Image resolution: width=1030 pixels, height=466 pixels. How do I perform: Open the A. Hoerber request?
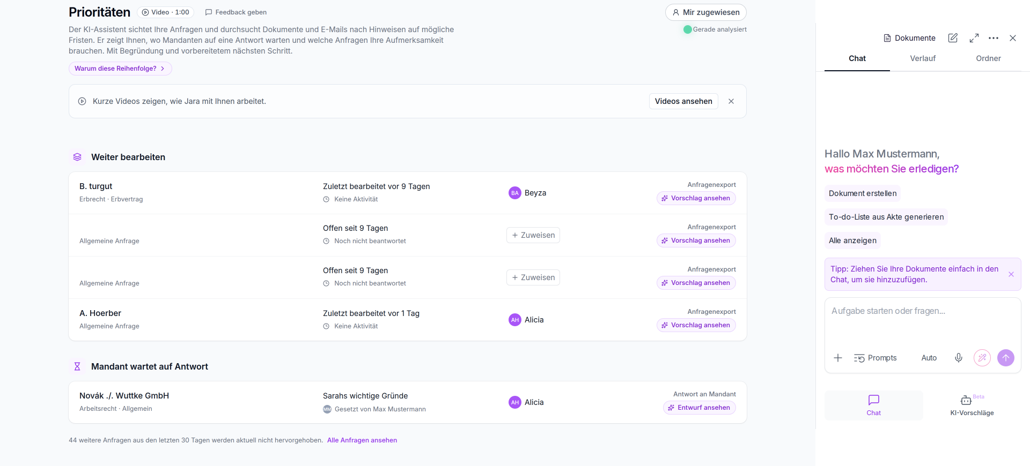408,320
